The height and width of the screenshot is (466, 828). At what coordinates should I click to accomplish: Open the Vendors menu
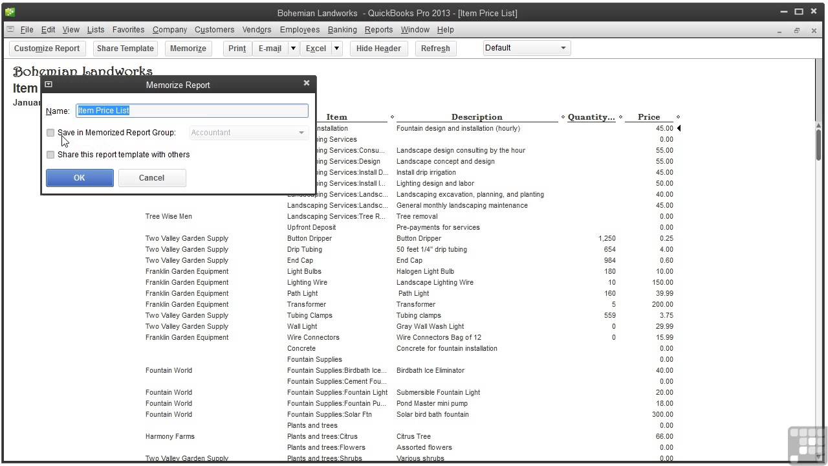pyautogui.click(x=257, y=30)
